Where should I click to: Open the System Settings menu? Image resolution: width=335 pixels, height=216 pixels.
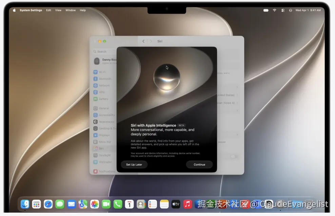coord(31,10)
